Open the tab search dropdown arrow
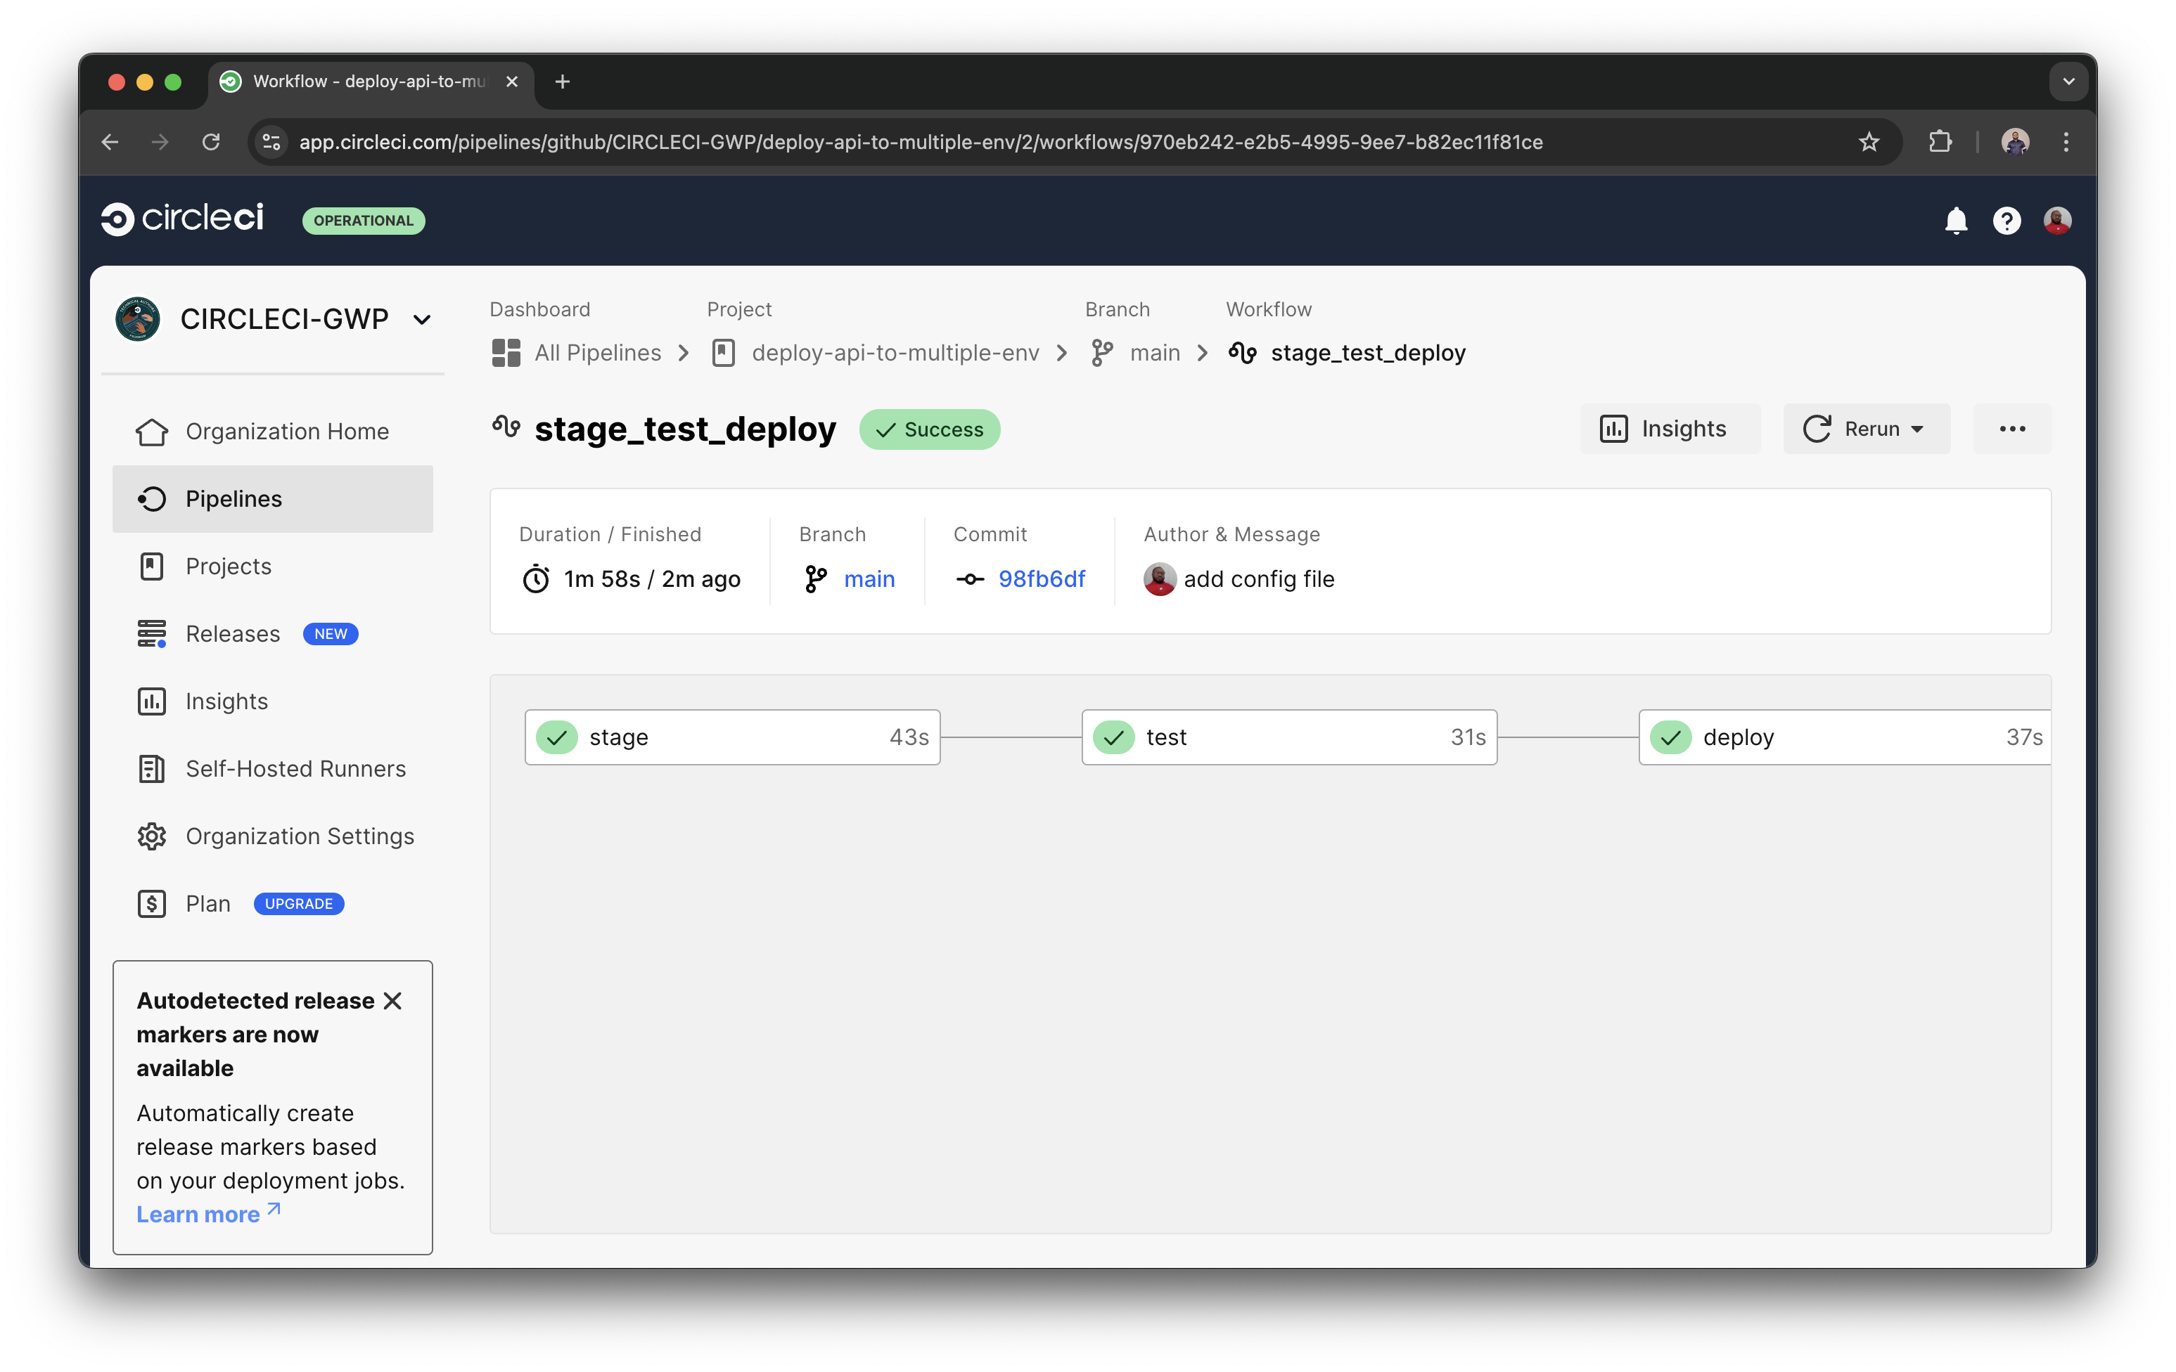The width and height of the screenshot is (2176, 1372). pos(2068,82)
